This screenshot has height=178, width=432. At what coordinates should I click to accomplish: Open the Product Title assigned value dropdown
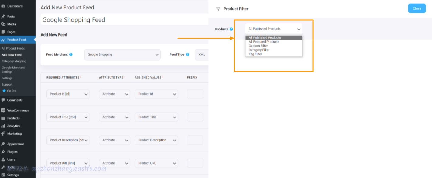click(156, 117)
